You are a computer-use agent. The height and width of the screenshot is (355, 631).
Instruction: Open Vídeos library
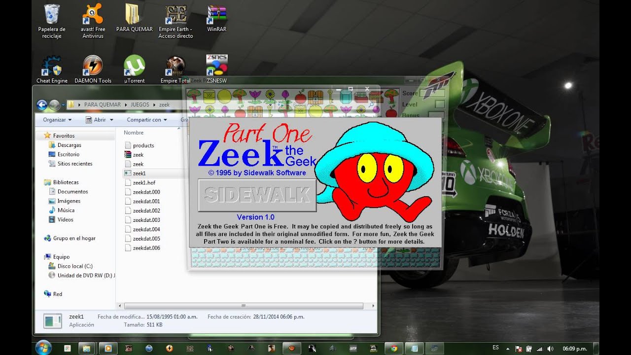click(65, 219)
